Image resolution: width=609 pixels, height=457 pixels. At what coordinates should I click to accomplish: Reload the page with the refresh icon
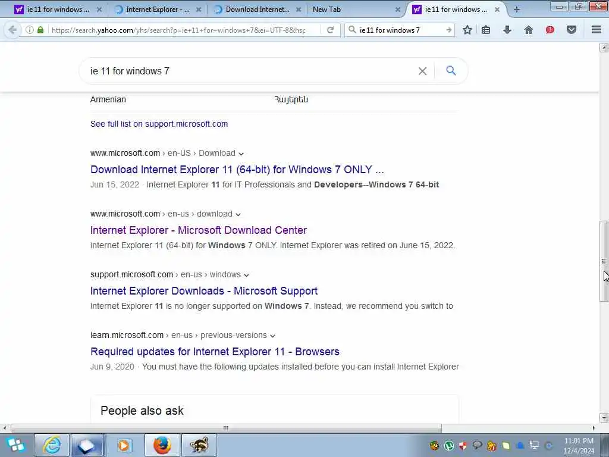click(330, 30)
